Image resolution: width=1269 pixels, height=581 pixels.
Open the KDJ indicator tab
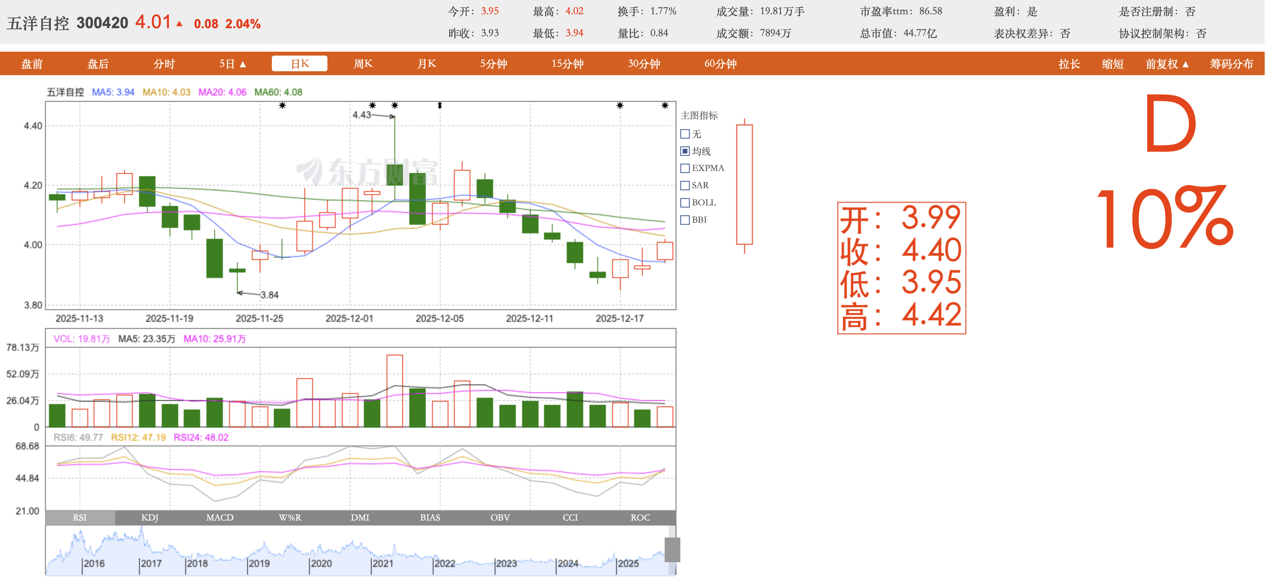coord(149,518)
